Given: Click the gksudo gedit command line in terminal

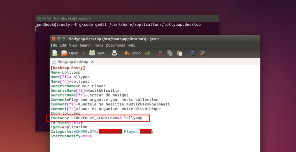Looking at the screenshot, I should pyautogui.click(x=118, y=25).
